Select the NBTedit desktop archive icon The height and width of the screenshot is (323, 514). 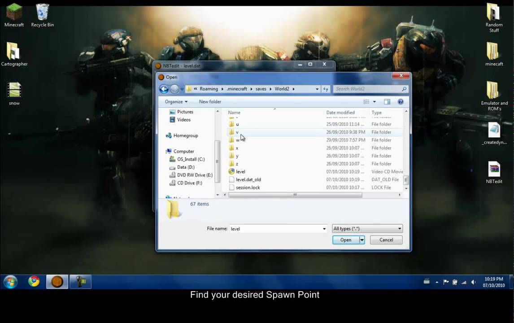pos(494,172)
